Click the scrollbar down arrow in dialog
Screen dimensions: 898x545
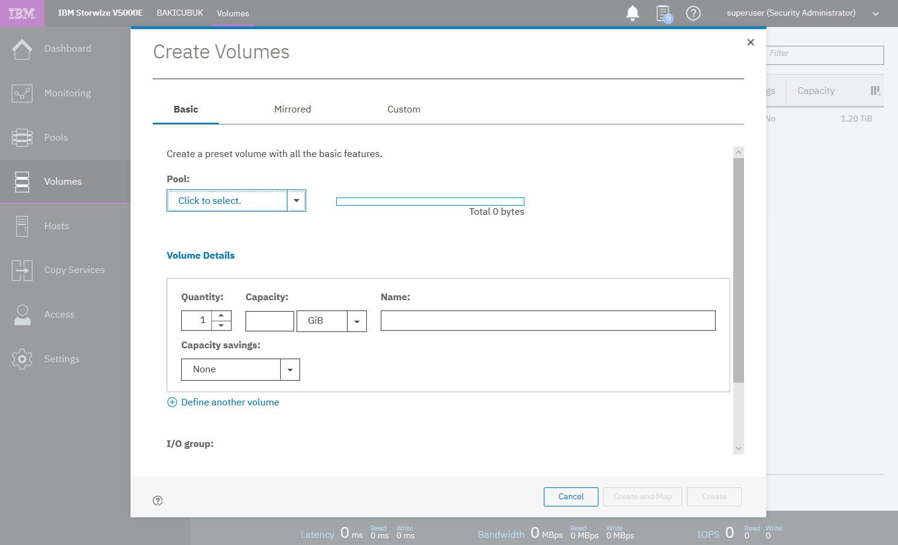[739, 449]
